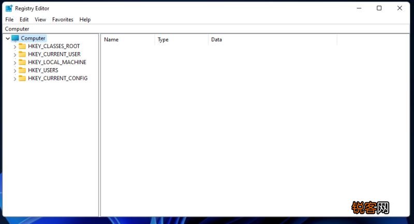This screenshot has width=414, height=224.
Task: Select the Computer label in tree
Action: (33, 38)
